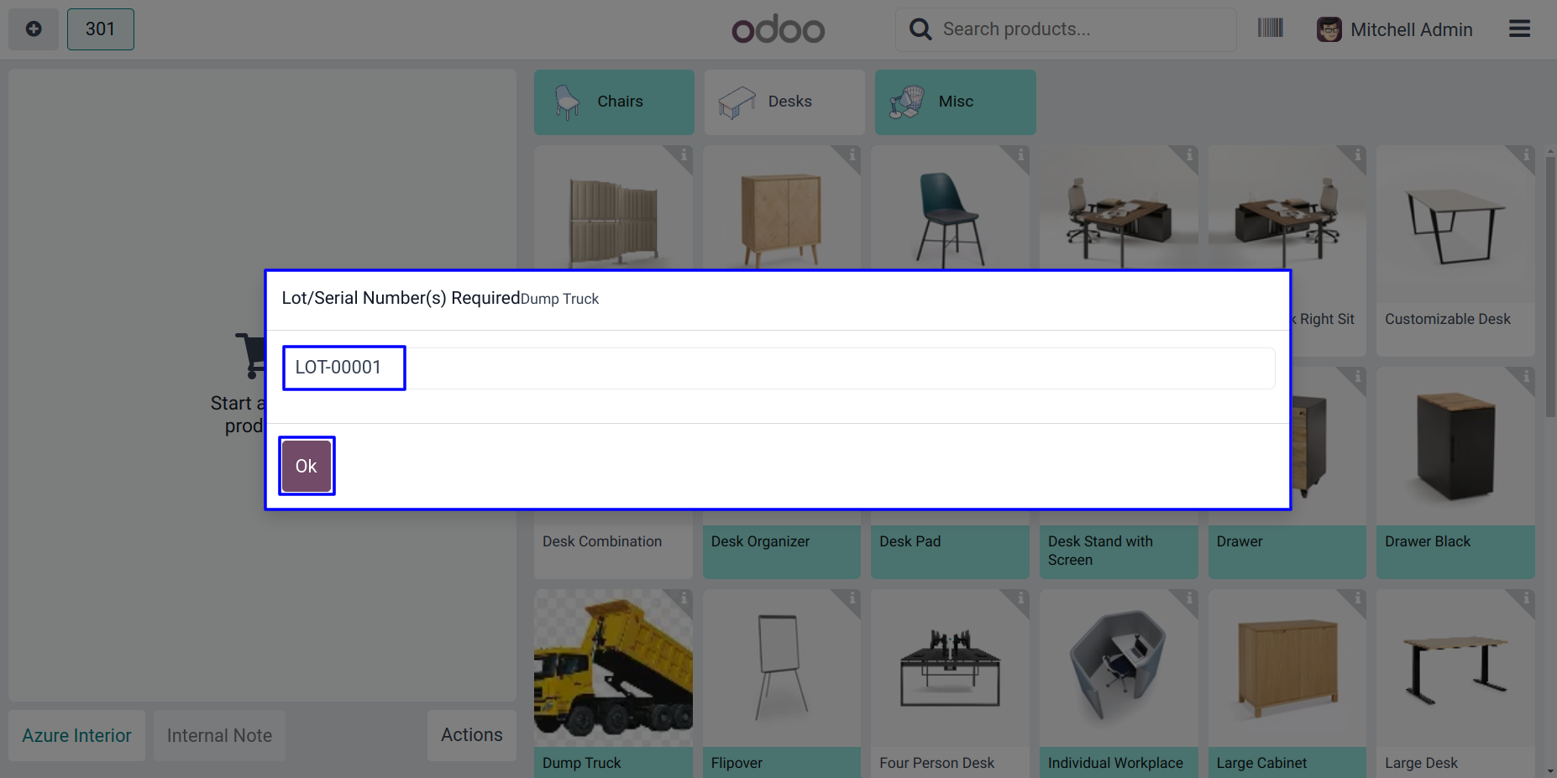Click the search magnifier icon
The image size is (1557, 778).
point(920,29)
